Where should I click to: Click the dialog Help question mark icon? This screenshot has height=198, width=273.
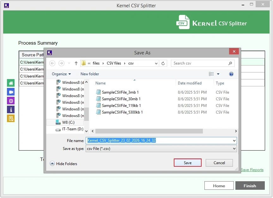(x=231, y=74)
